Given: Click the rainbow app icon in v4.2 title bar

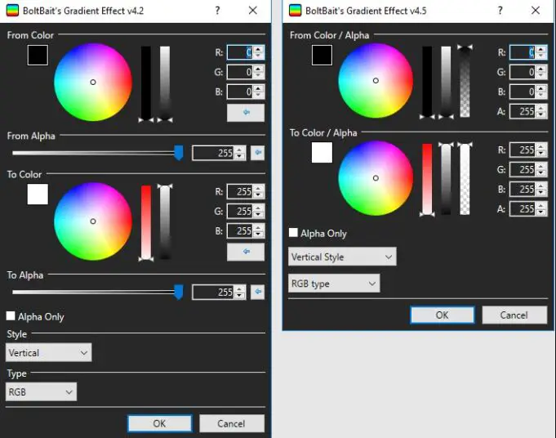Looking at the screenshot, I should click(11, 11).
